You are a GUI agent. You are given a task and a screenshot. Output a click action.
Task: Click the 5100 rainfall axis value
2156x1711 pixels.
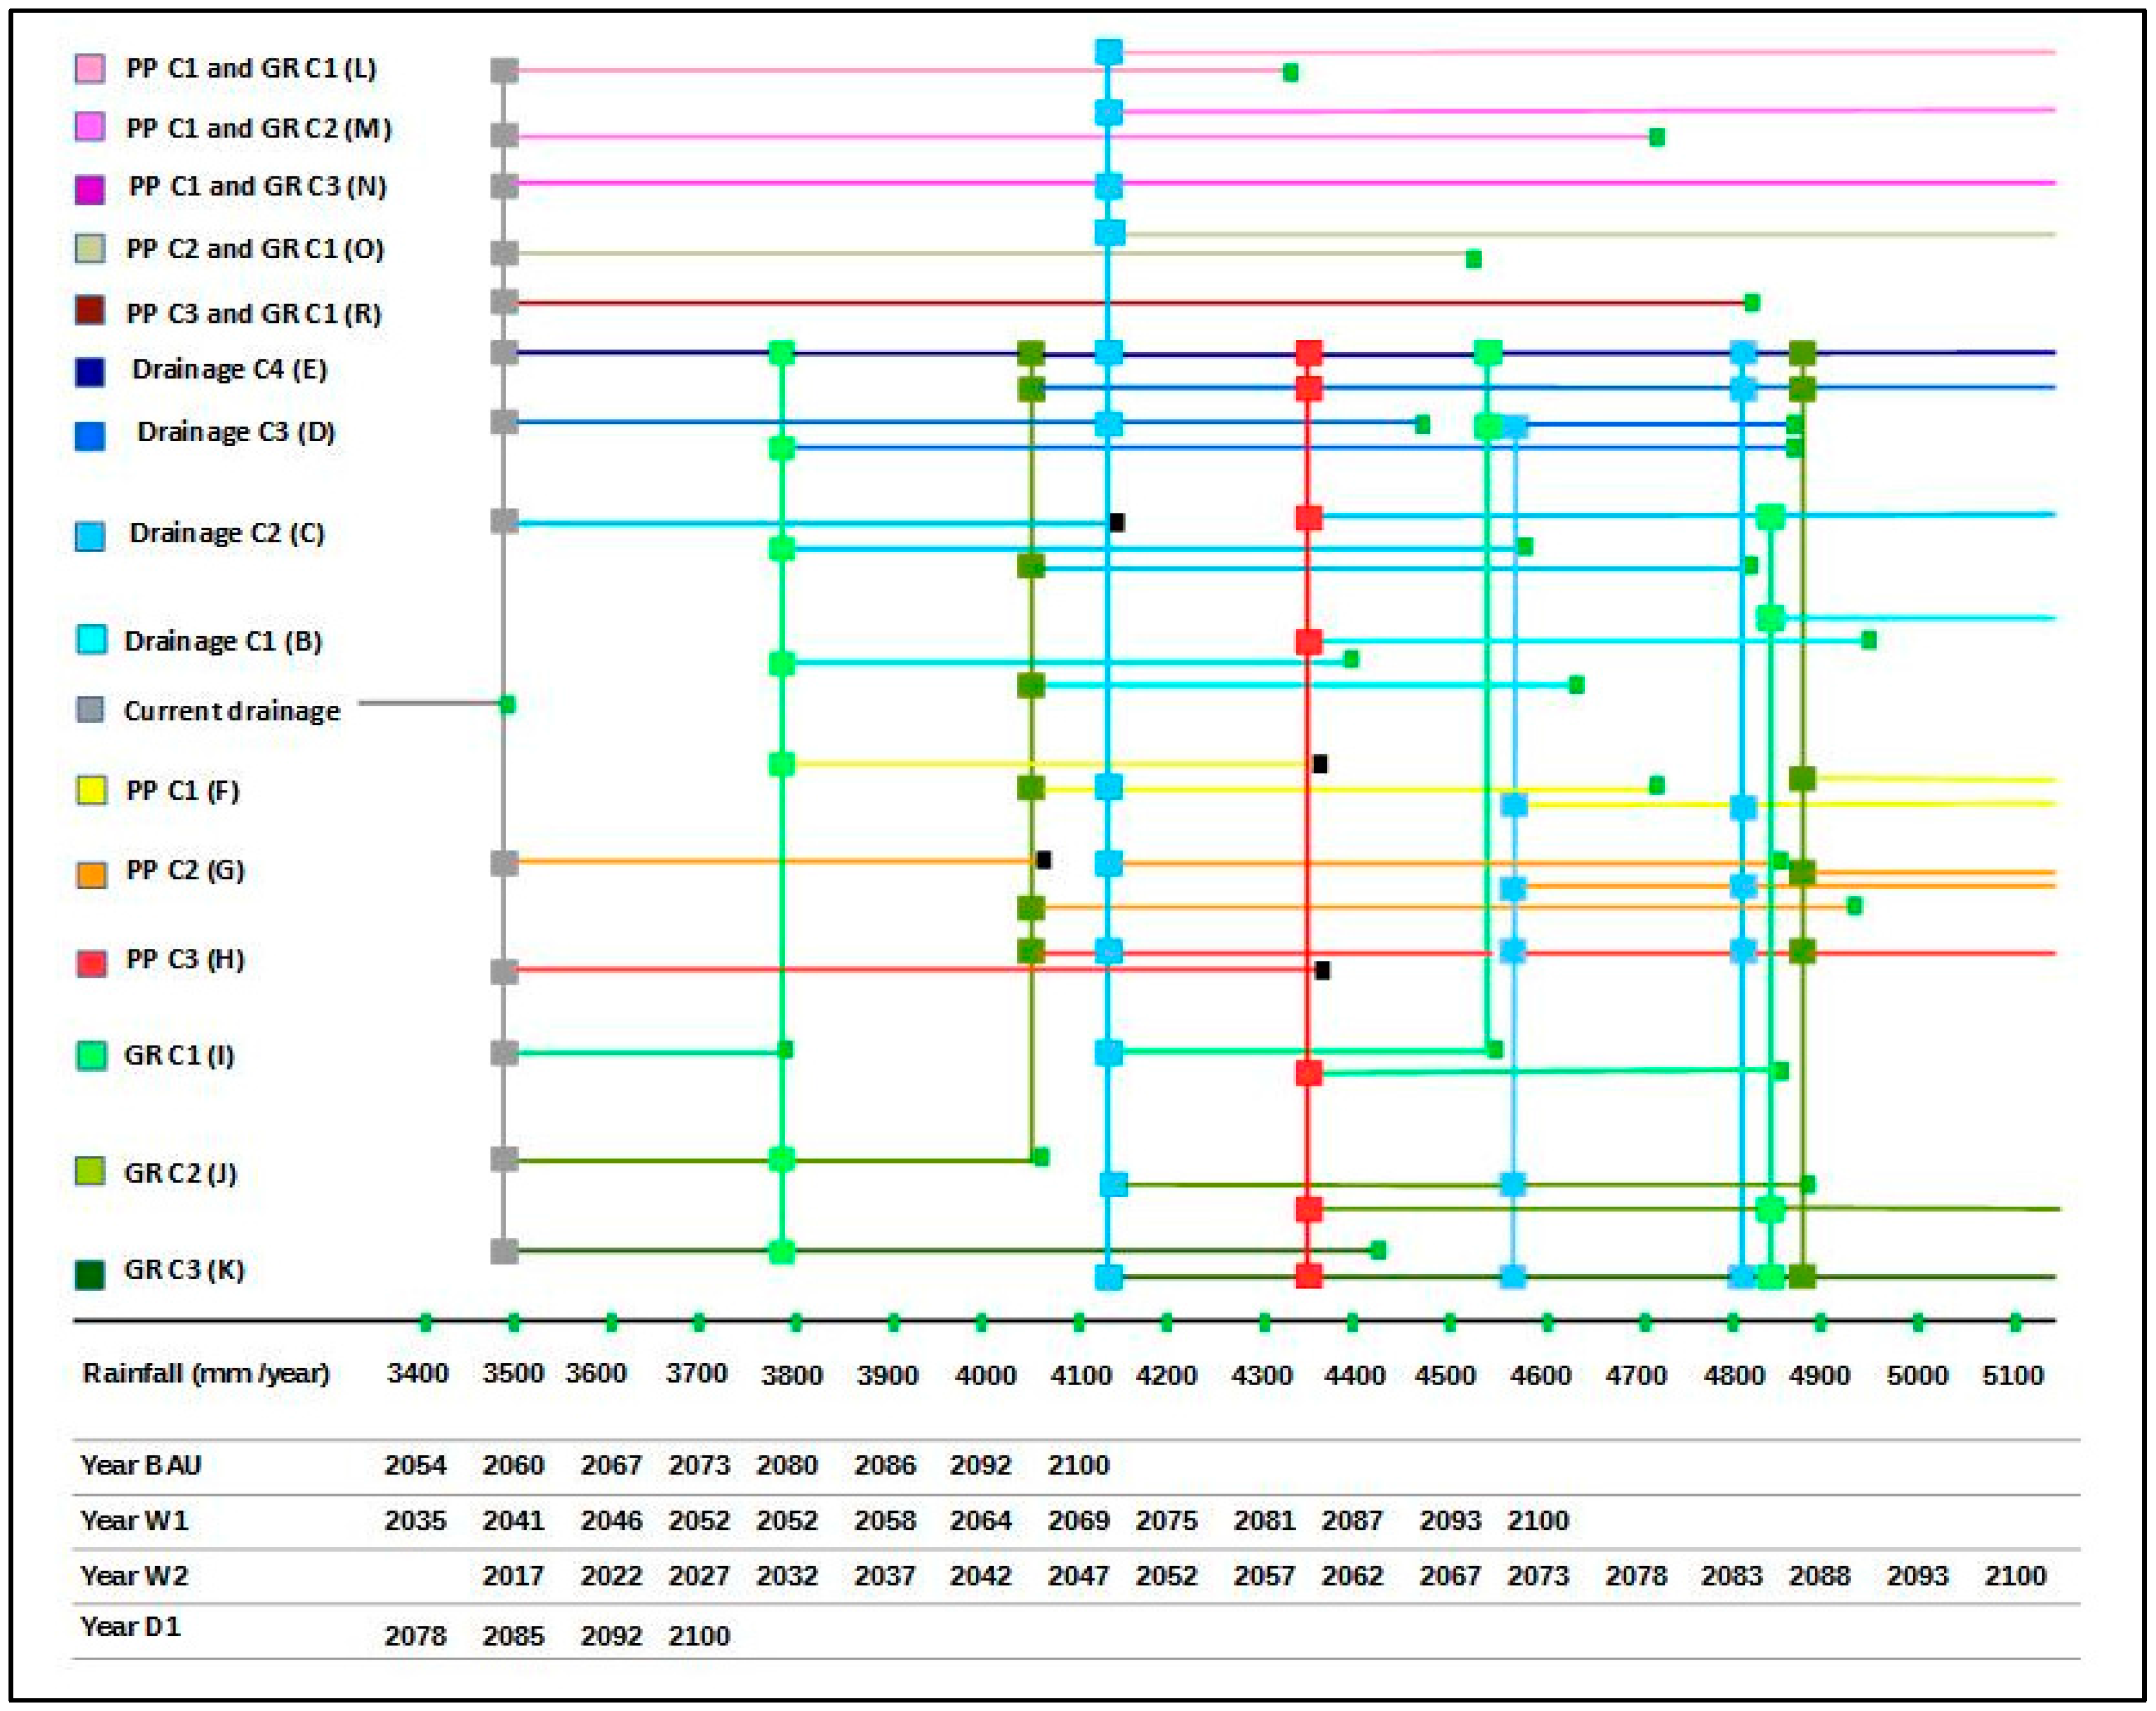point(2012,1375)
